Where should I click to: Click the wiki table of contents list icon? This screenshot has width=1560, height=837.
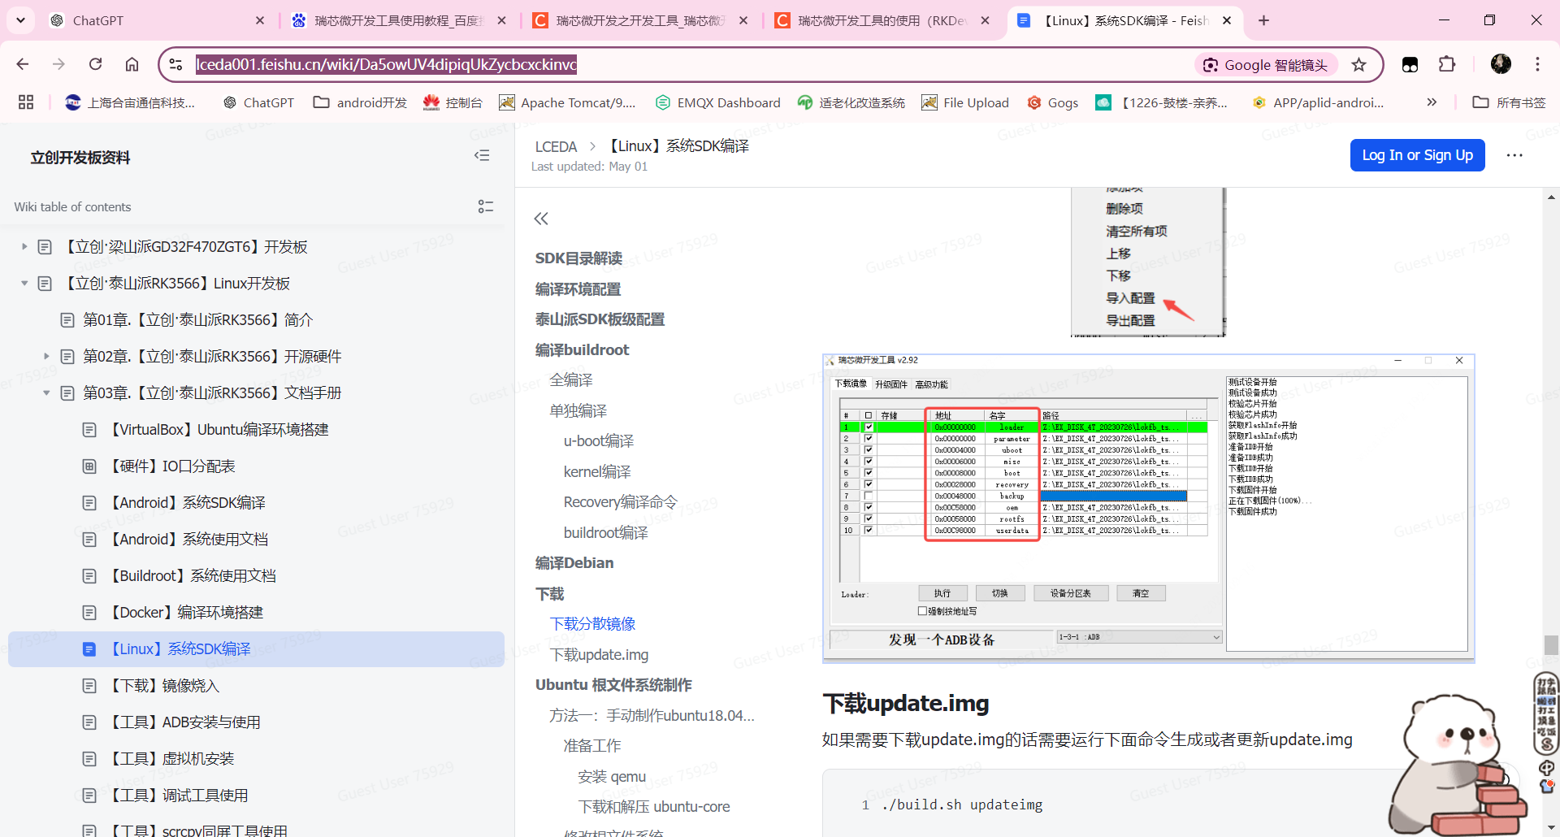[x=485, y=206]
